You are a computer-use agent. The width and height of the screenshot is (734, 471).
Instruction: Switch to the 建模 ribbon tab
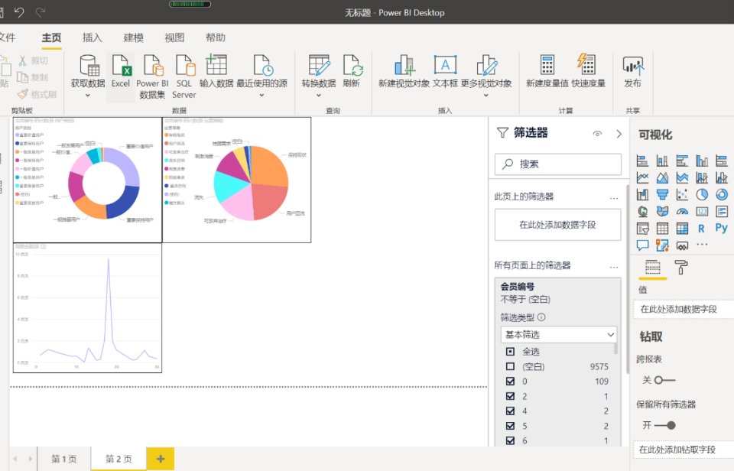click(133, 37)
